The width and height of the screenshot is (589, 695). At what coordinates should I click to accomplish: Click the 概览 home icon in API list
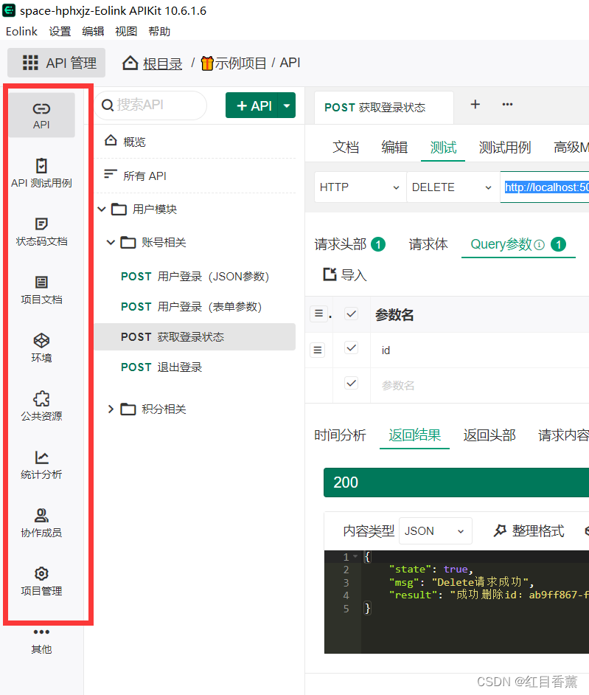pos(111,140)
